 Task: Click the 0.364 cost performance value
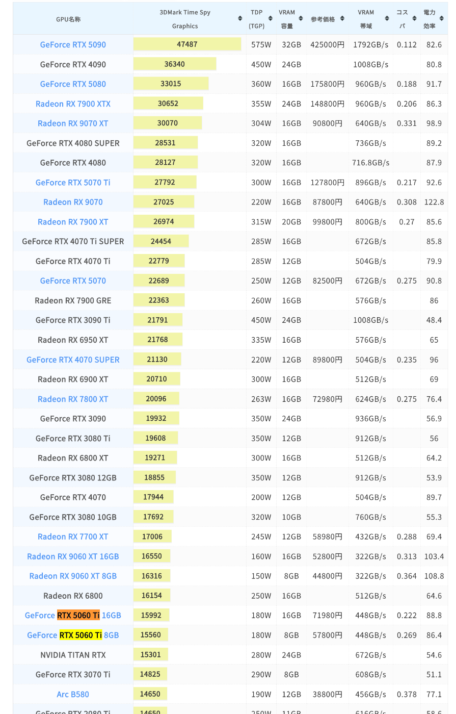[x=407, y=576]
